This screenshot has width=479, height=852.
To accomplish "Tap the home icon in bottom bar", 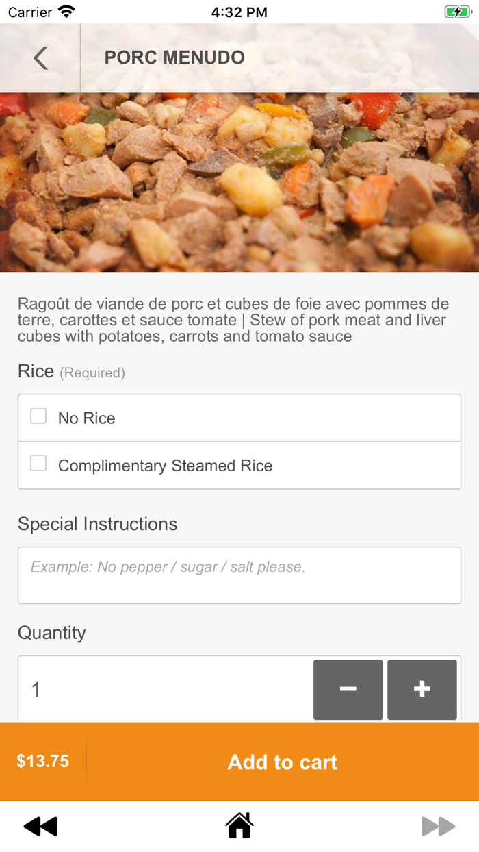I will (x=239, y=825).
